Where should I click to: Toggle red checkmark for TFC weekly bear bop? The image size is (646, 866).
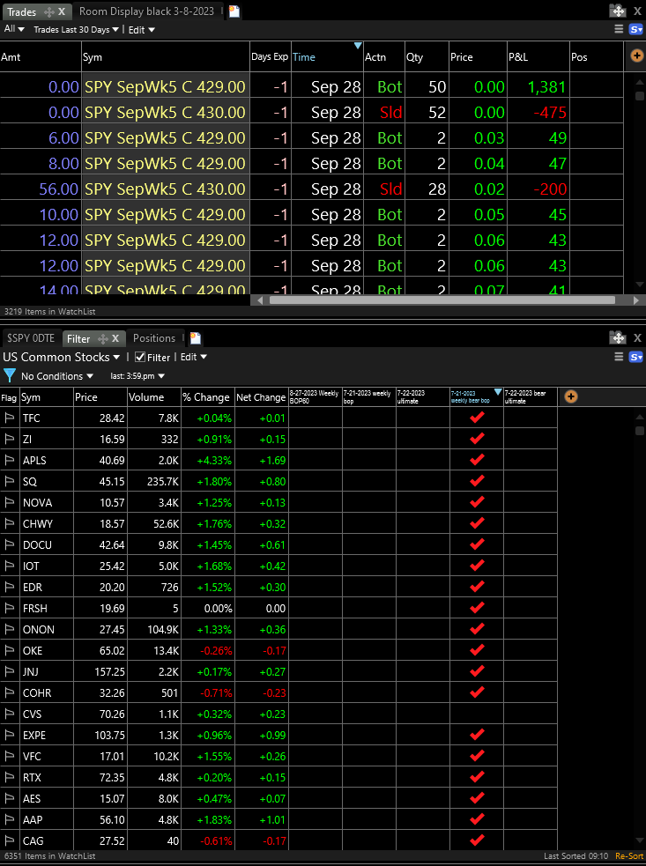477,418
